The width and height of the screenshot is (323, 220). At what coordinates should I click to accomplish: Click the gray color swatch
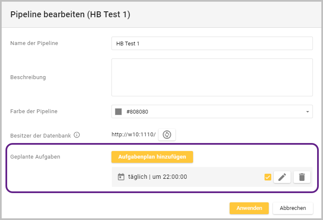click(119, 112)
